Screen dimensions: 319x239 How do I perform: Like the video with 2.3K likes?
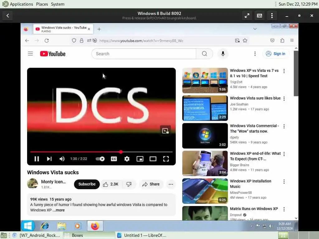coord(111,184)
